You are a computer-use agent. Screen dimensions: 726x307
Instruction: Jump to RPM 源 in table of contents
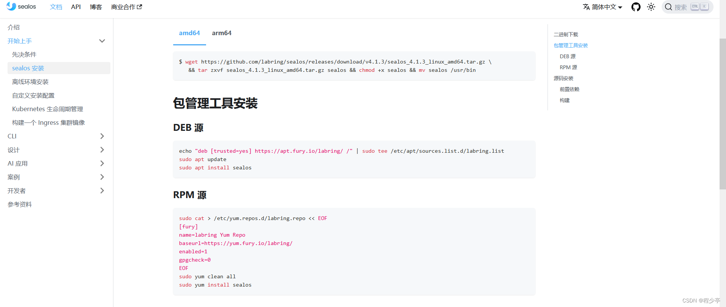point(568,67)
